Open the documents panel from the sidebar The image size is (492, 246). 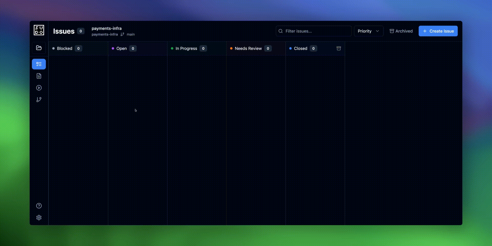(39, 76)
